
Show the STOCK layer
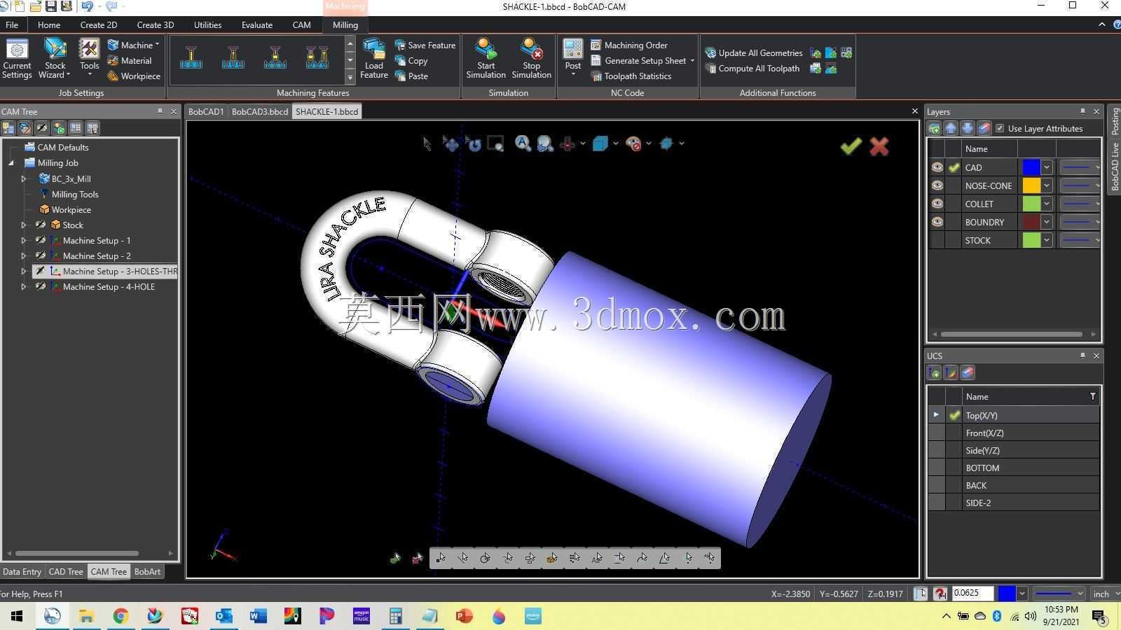point(937,240)
